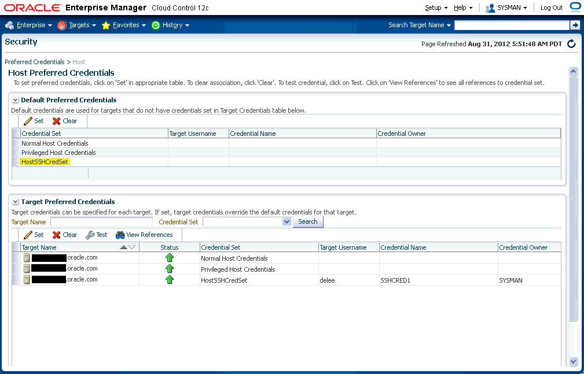Click the search go arrow button
Screen dimensions: 584x374
pos(575,25)
